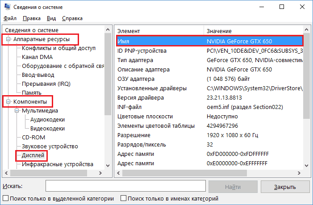Click the Искать search input field

(125, 186)
